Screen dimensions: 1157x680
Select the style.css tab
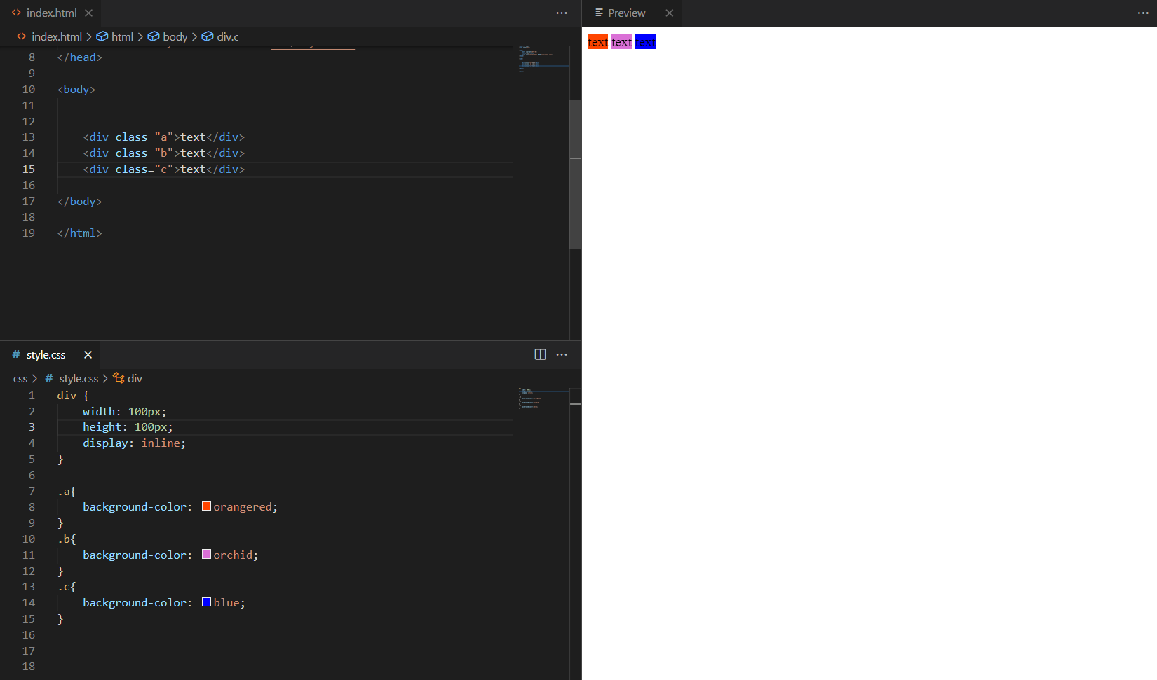point(47,354)
